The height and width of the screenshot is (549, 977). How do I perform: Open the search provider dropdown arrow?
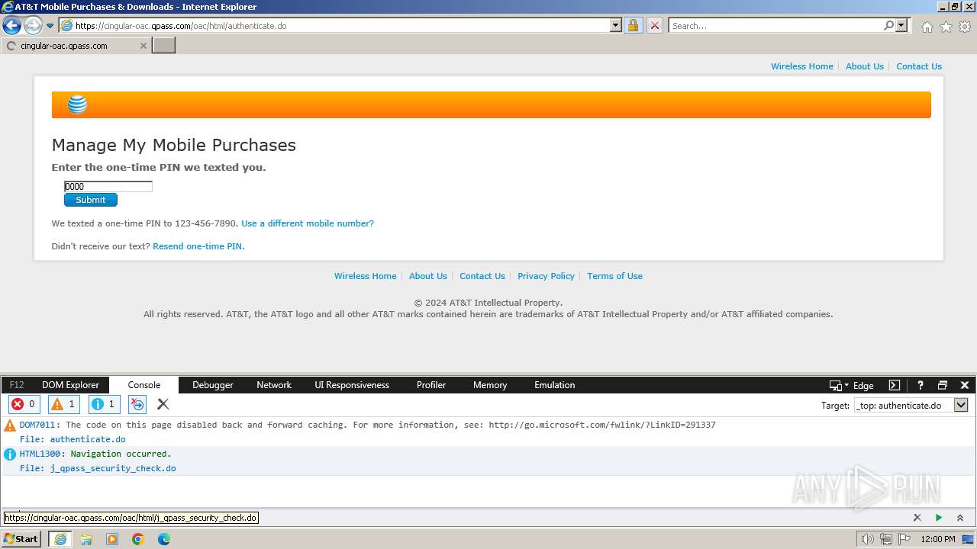901,25
